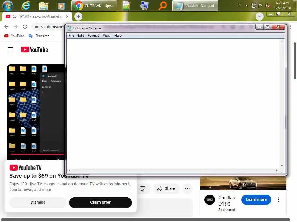This screenshot has width=297, height=222.
Task: Restore down the Chrome window
Action: pyautogui.click(x=278, y=14)
